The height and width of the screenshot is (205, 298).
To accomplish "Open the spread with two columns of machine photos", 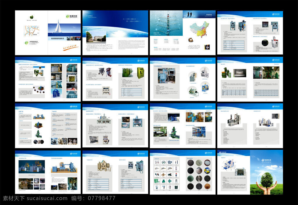I will coord(48,79).
